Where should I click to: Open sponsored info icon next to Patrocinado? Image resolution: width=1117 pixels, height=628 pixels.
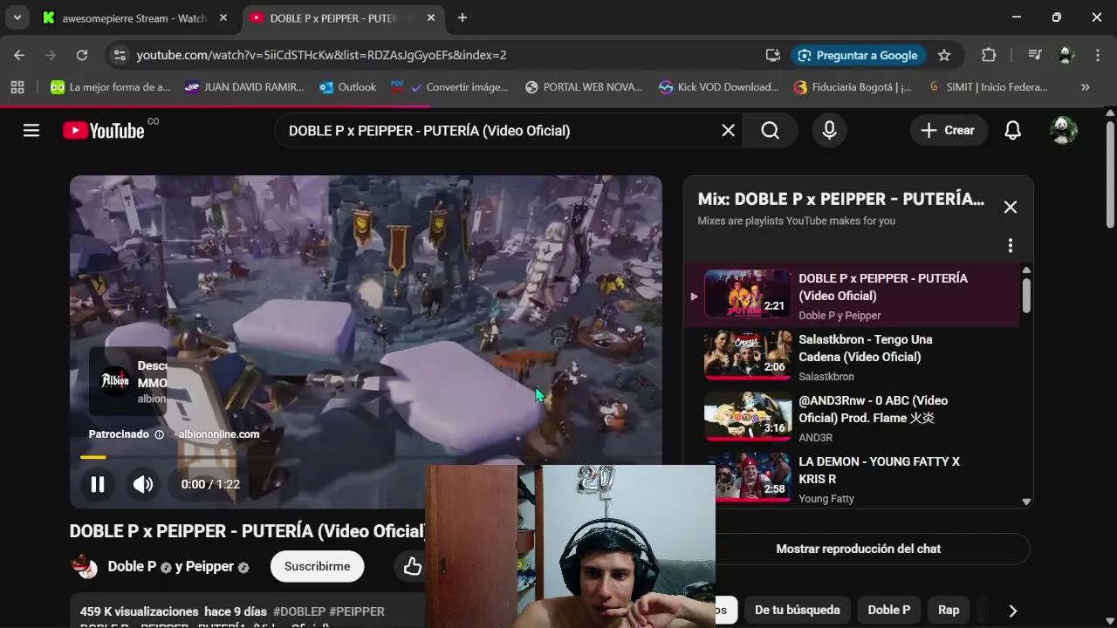pyautogui.click(x=159, y=434)
